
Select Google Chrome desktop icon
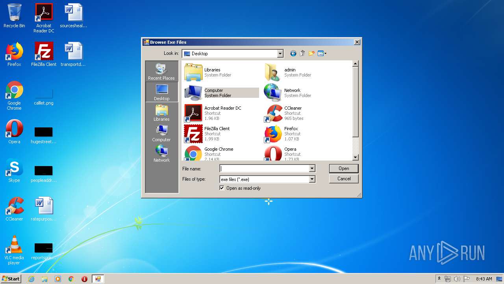(x=14, y=96)
